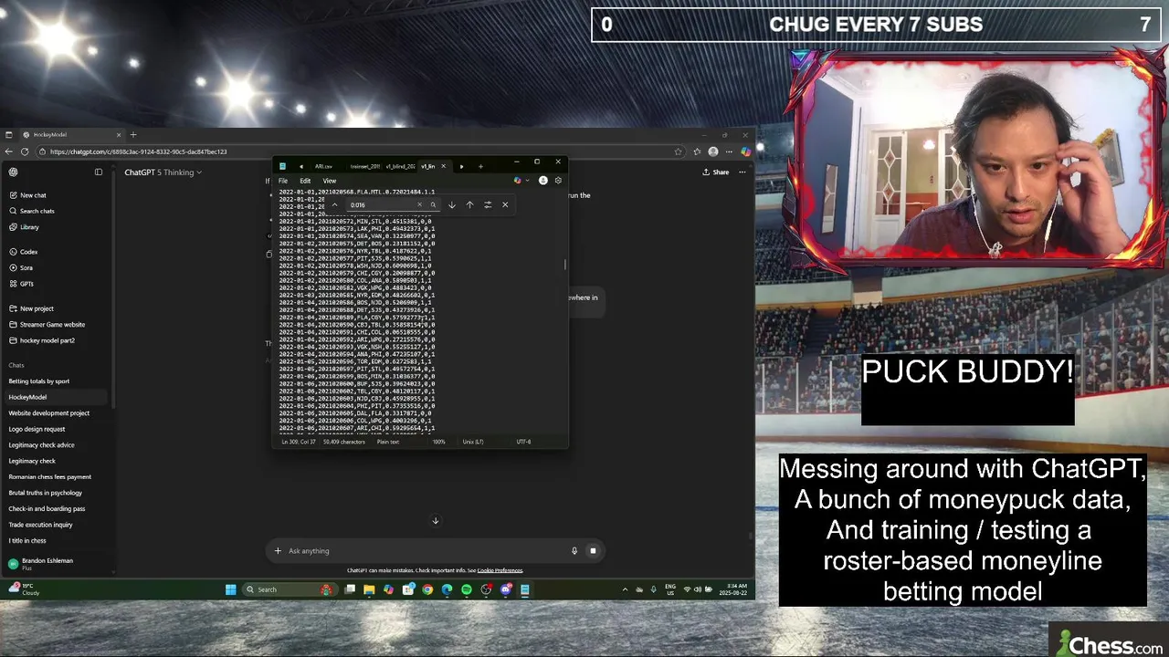1169x657 pixels.
Task: Stop the ChatGPT response generation
Action: [x=593, y=551]
